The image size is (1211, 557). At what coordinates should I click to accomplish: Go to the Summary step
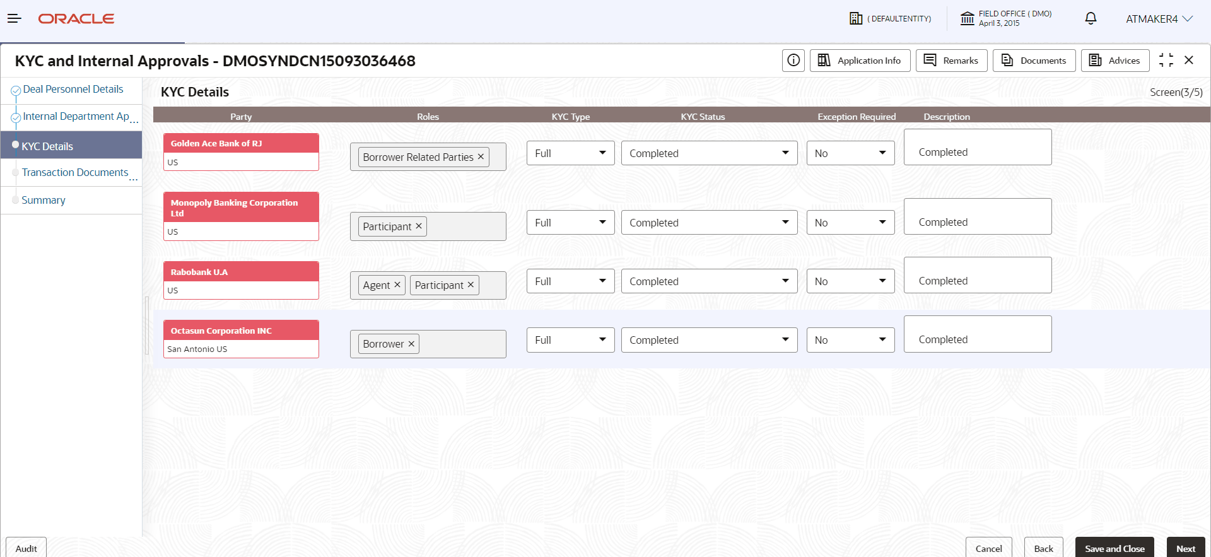(44, 200)
